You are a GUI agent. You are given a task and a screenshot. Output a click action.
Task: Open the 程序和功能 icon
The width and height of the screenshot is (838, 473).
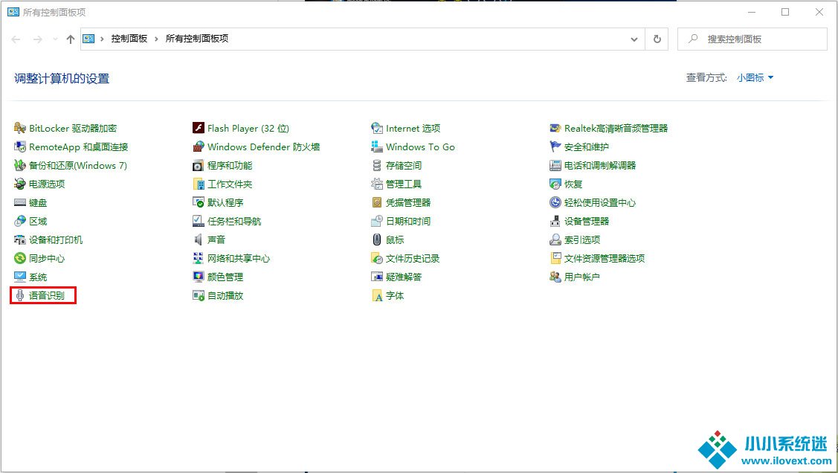199,166
